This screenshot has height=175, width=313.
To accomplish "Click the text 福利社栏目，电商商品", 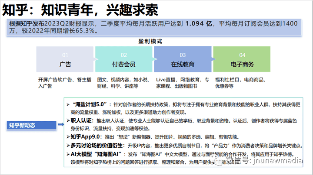I will point(240,80).
